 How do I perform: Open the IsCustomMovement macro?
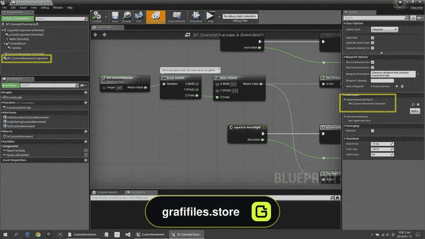[x=20, y=137]
